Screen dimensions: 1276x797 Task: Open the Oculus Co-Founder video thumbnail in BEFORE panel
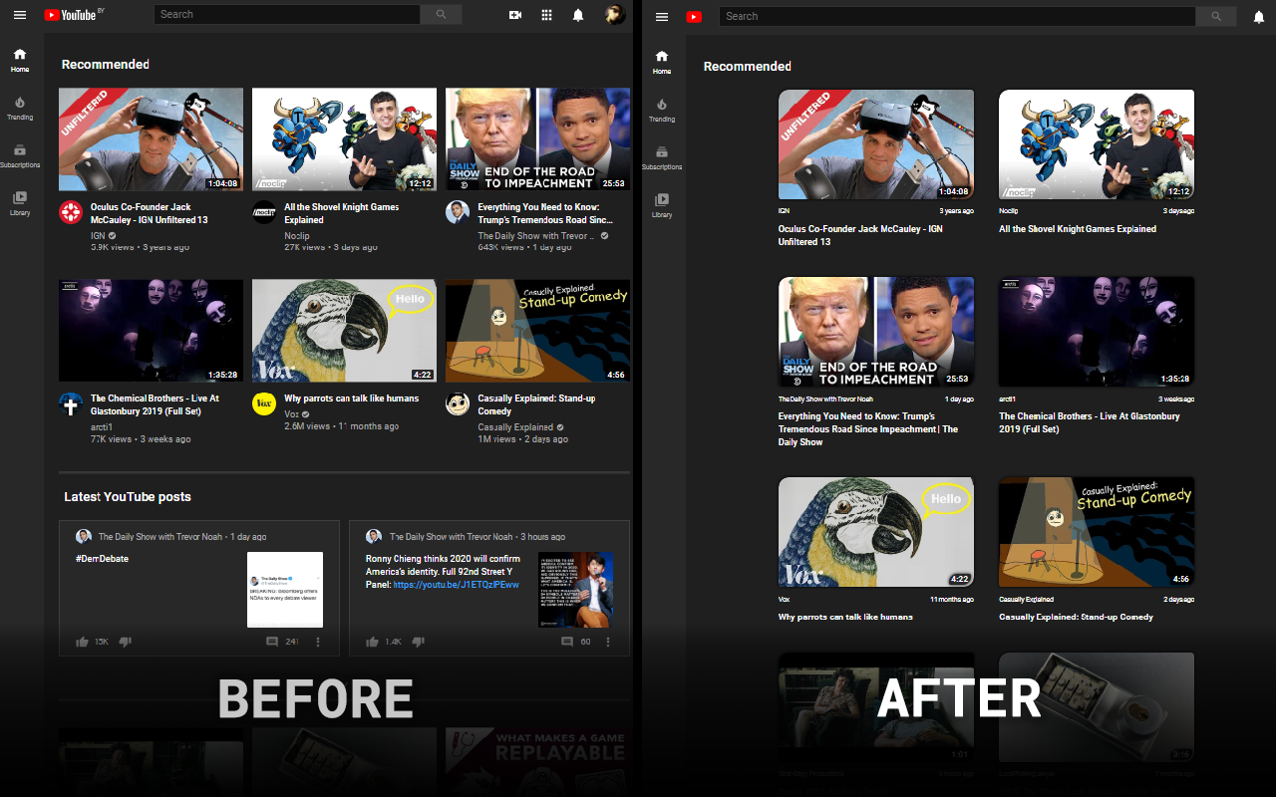pos(151,139)
